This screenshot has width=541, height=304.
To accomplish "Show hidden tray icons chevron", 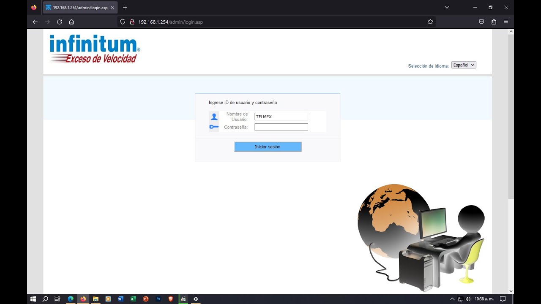I will pos(452,299).
